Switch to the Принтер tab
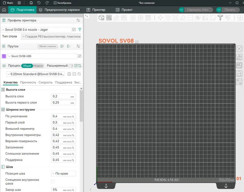 (96, 10)
